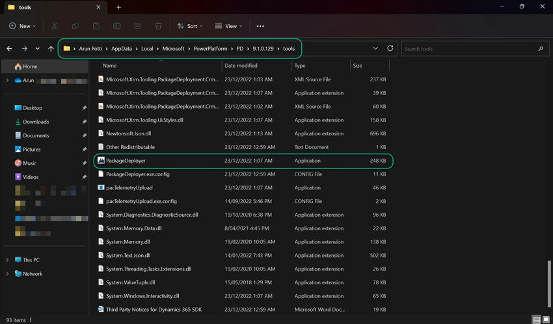This screenshot has width=553, height=324.
Task: Go back with the left arrow
Action: tap(10, 49)
